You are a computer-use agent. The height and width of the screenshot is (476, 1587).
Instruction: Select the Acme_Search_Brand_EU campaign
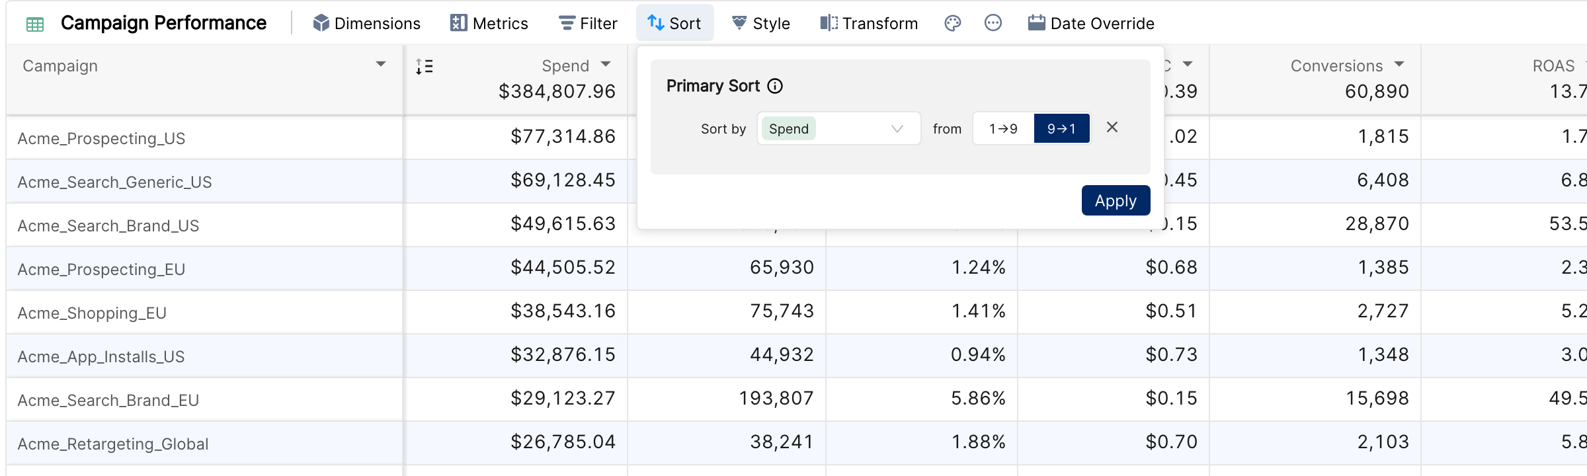108,400
